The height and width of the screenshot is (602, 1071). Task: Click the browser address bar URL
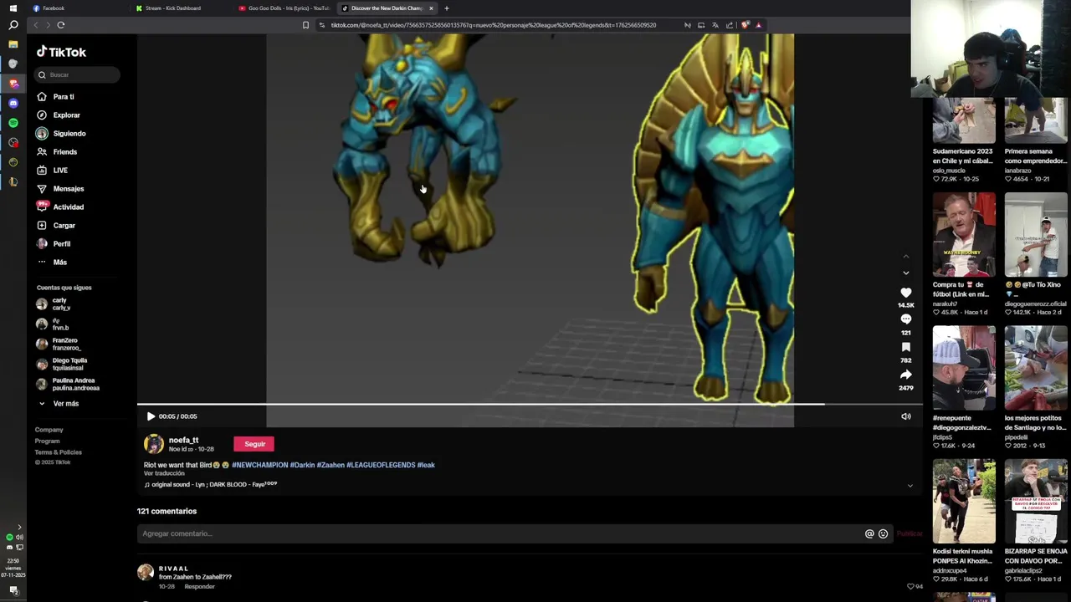click(x=494, y=25)
